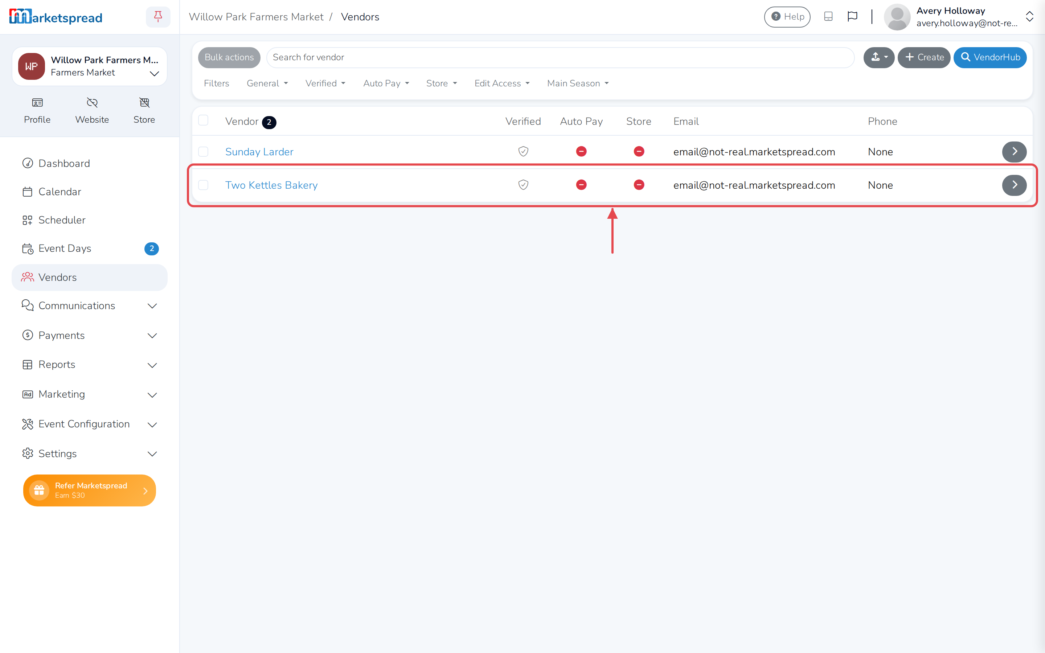The width and height of the screenshot is (1045, 653).
Task: Expand the account menu chevrons
Action: point(1029,17)
